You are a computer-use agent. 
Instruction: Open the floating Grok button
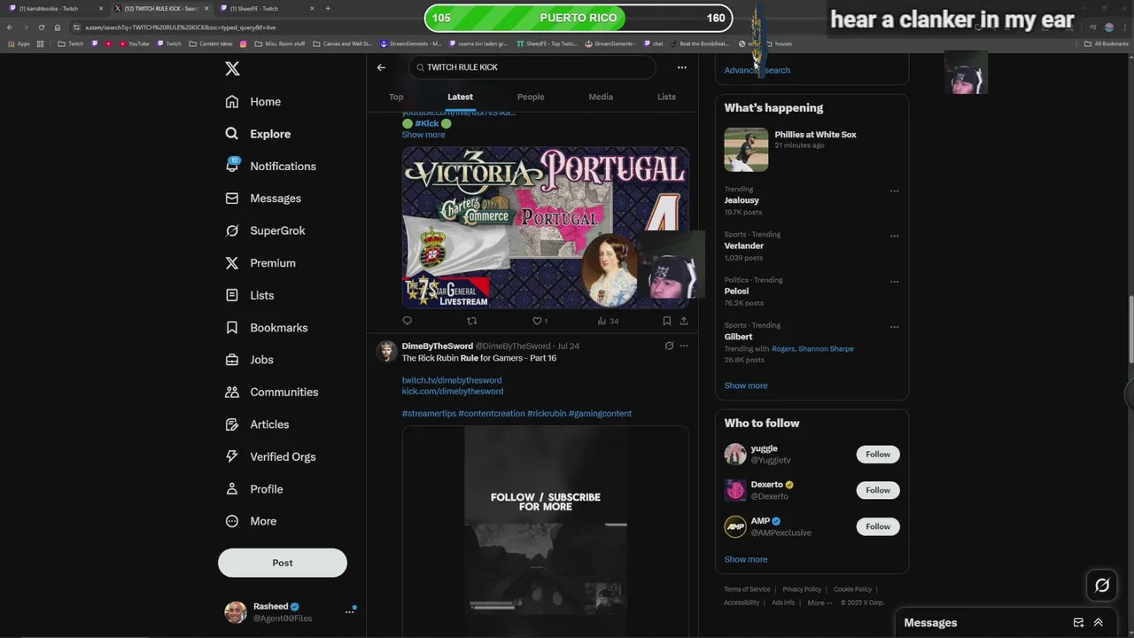tap(1102, 585)
